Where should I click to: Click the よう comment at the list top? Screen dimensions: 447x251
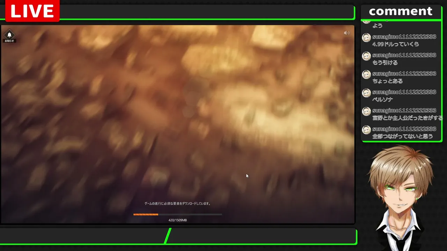378,26
